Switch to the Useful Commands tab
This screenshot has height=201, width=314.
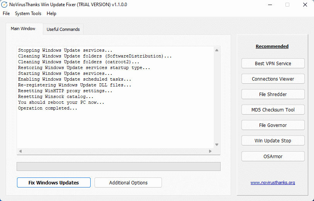coord(63,29)
